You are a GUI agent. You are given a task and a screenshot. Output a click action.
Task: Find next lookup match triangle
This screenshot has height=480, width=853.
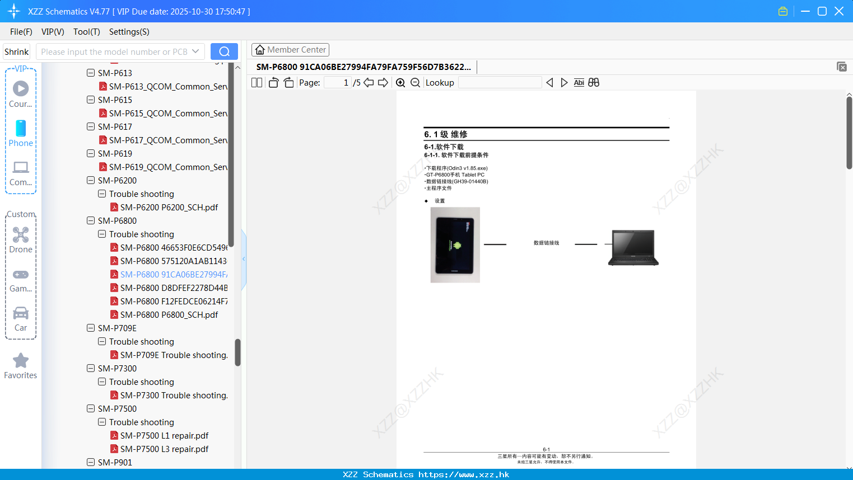pyautogui.click(x=564, y=82)
